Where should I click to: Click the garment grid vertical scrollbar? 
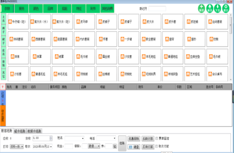[x=231, y=47]
